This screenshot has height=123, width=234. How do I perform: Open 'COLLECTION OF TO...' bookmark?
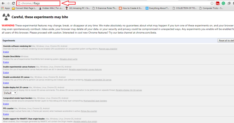pos(185,8)
